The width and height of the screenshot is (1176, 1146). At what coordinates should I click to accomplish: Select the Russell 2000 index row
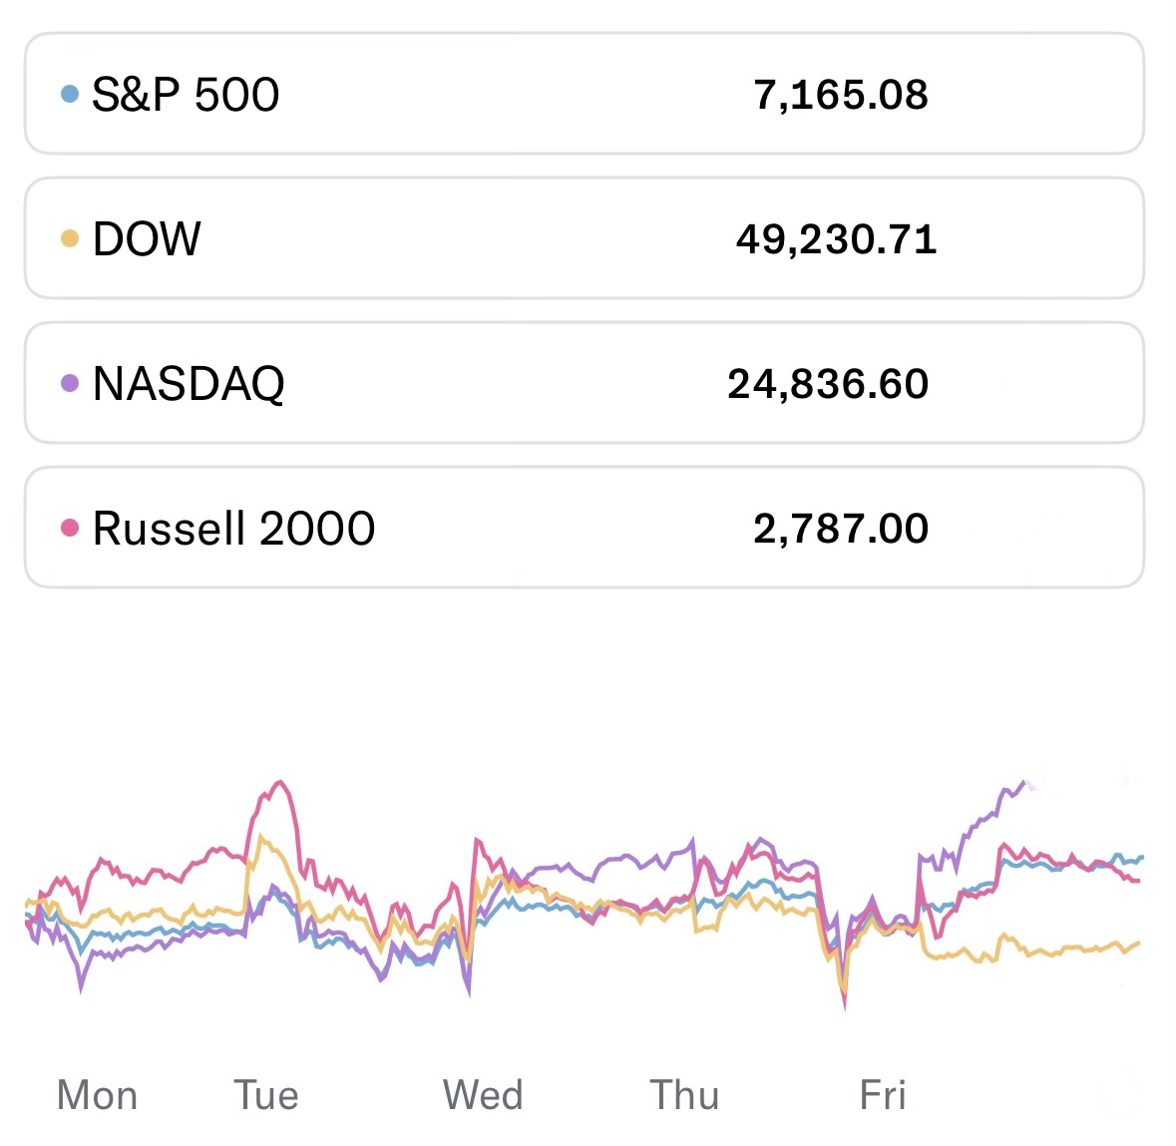point(584,528)
